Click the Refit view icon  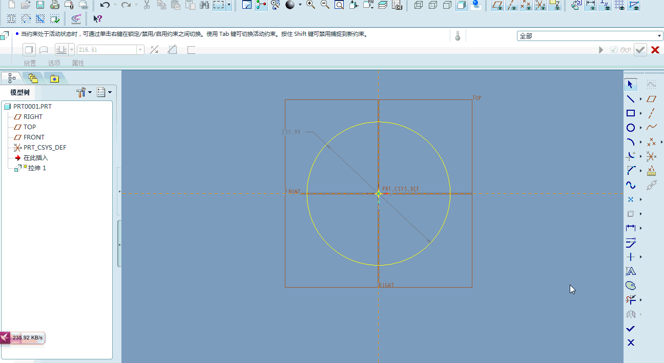click(339, 5)
